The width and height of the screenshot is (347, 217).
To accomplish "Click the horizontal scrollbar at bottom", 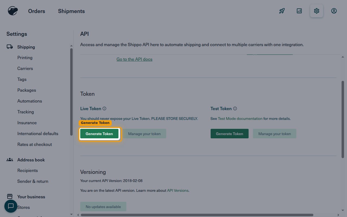I will click(197, 215).
